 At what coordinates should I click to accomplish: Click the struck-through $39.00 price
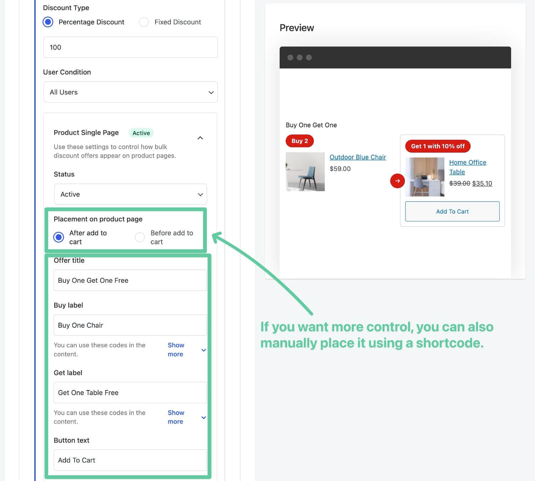tap(460, 183)
